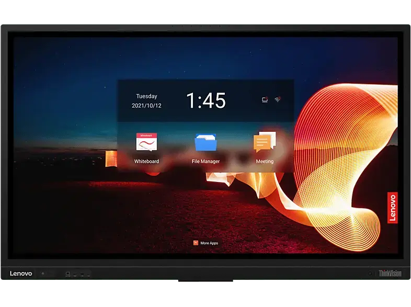Expand the More Apps arrow

(x=196, y=243)
